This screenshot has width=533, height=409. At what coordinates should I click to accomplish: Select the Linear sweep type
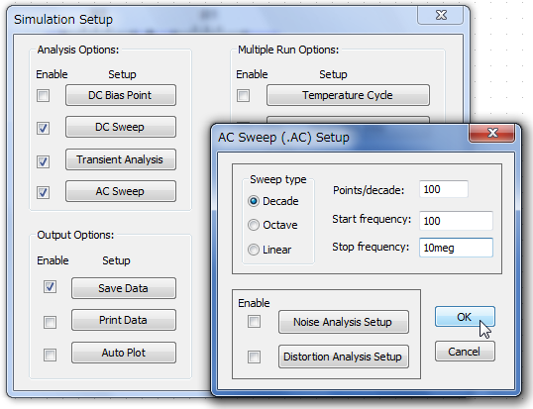tap(254, 250)
